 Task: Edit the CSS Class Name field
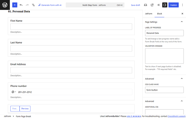[x=164, y=90]
